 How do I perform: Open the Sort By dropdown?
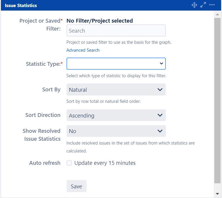coord(116,90)
